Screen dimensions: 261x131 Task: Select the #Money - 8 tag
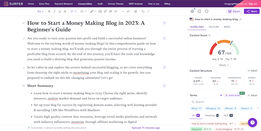(230, 108)
